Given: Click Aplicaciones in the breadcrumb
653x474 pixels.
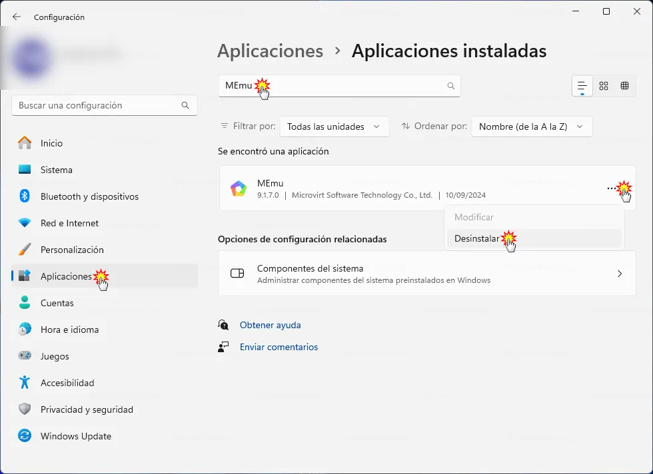Looking at the screenshot, I should [x=271, y=51].
